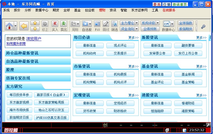This screenshot has width=213, height=134.
Task: Open the 如何提升权限 link
Action: coord(16,44)
